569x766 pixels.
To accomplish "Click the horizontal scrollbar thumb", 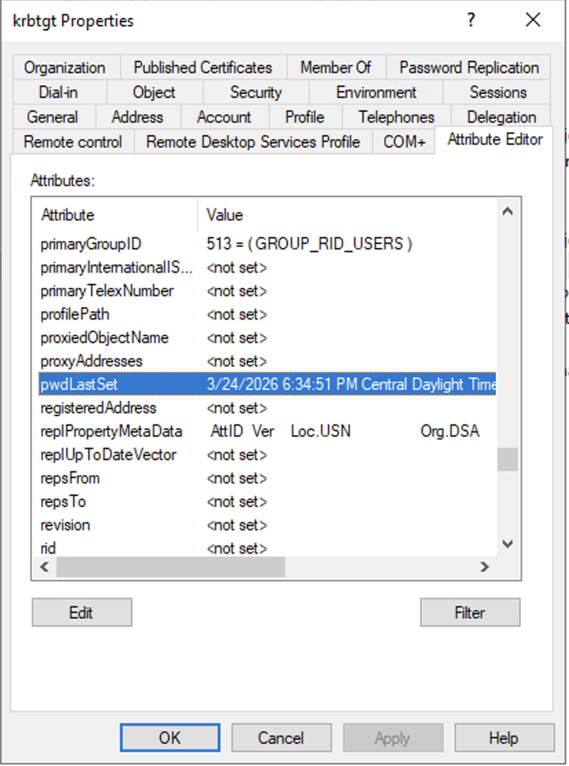I will (171, 567).
